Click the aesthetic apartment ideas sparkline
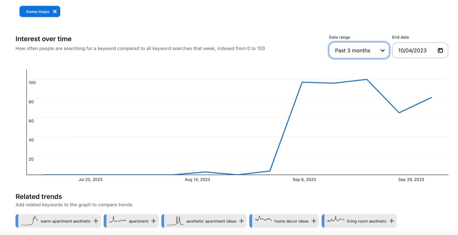Image resolution: width=458 pixels, height=235 pixels. click(175, 220)
